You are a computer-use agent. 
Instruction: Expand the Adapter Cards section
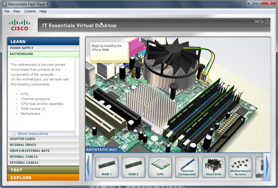click(43, 139)
